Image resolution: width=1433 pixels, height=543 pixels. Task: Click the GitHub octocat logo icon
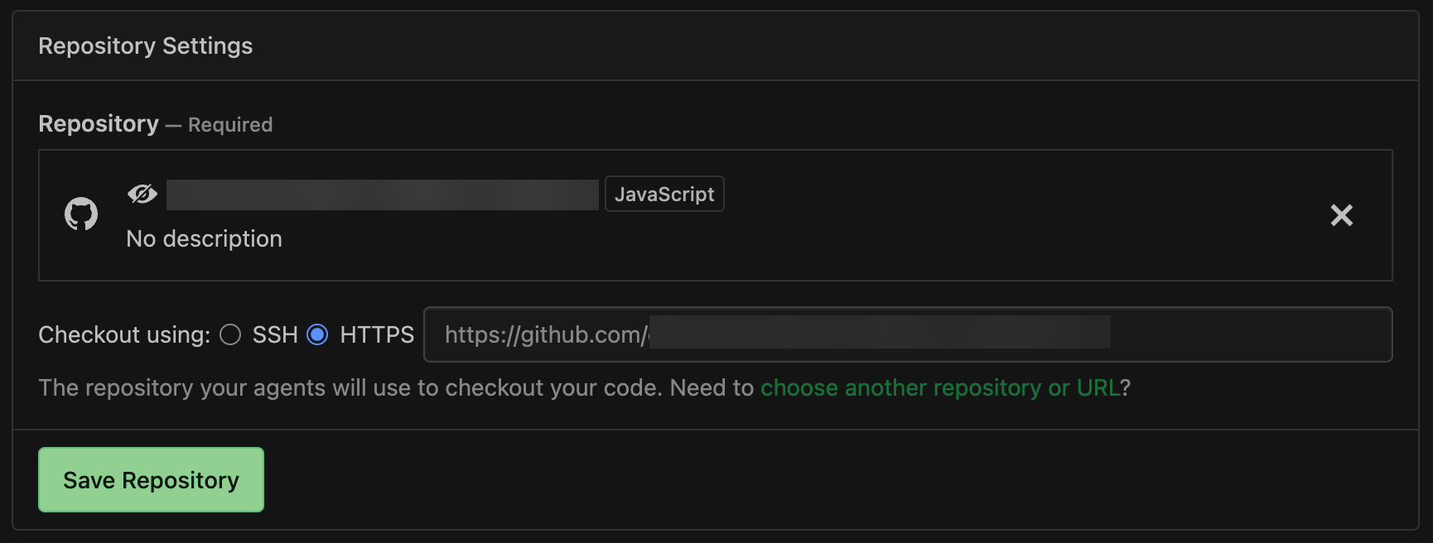coord(81,214)
